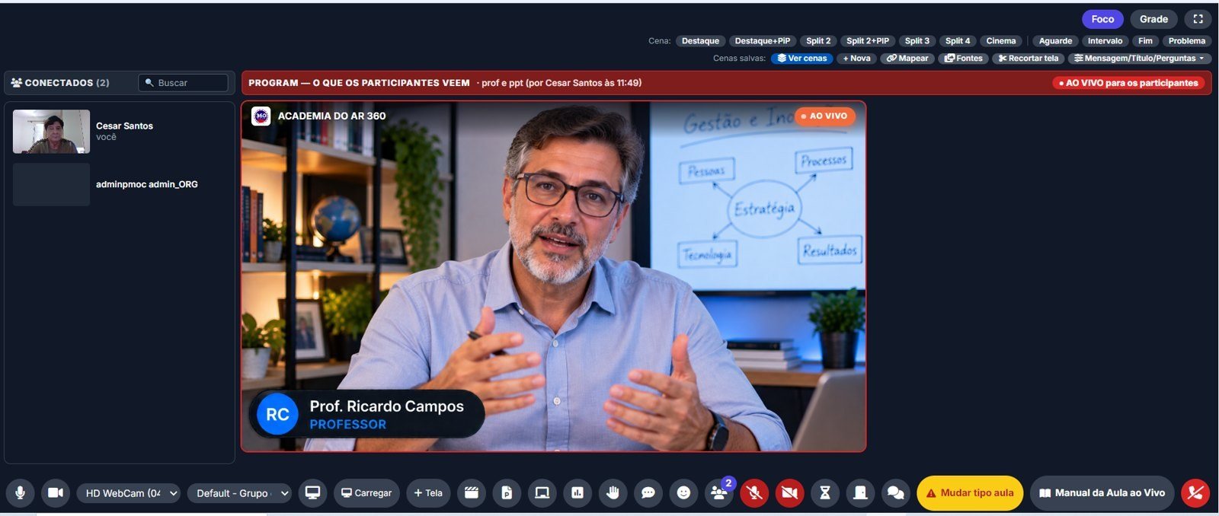
Task: Click the laptop whiteboard icon
Action: point(542,493)
